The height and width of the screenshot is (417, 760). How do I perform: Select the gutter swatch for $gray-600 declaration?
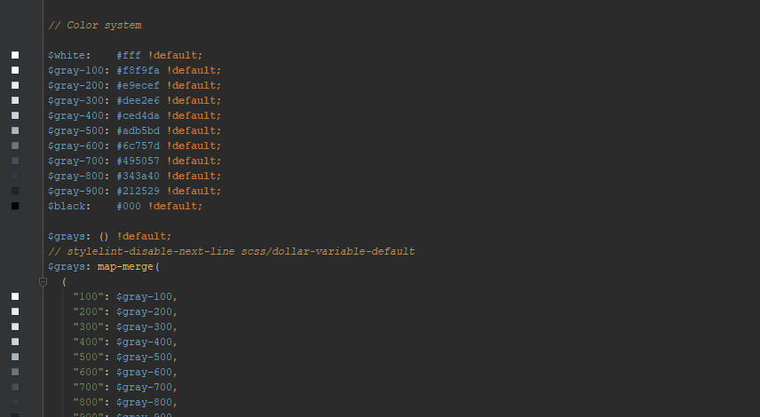coord(15,146)
